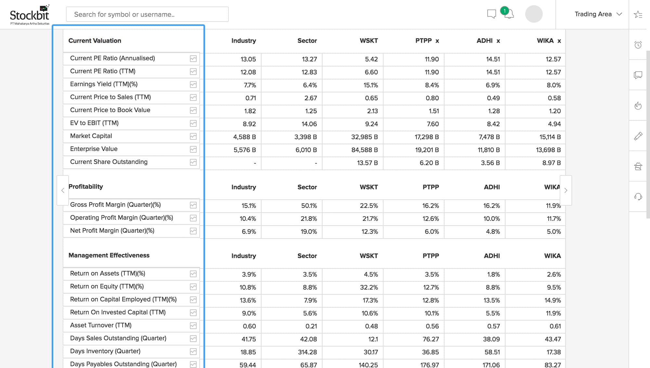650x368 pixels.
Task: Click 'Asset Turnover (TTM)' label
Action: coord(101,325)
